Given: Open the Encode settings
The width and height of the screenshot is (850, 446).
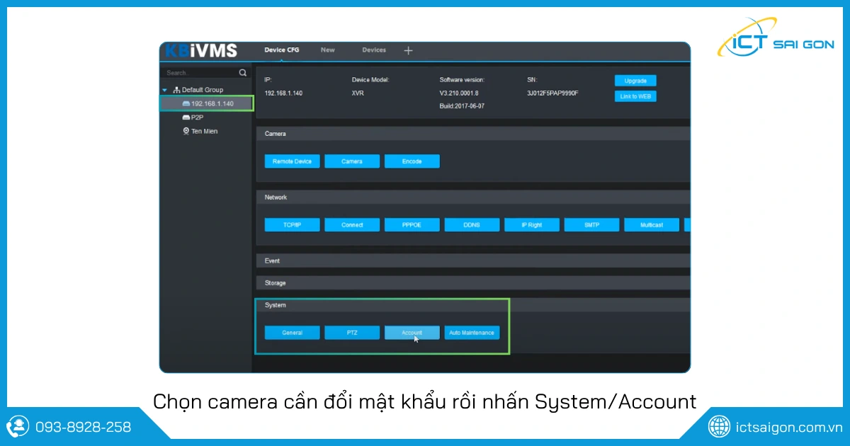Looking at the screenshot, I should pyautogui.click(x=412, y=161).
